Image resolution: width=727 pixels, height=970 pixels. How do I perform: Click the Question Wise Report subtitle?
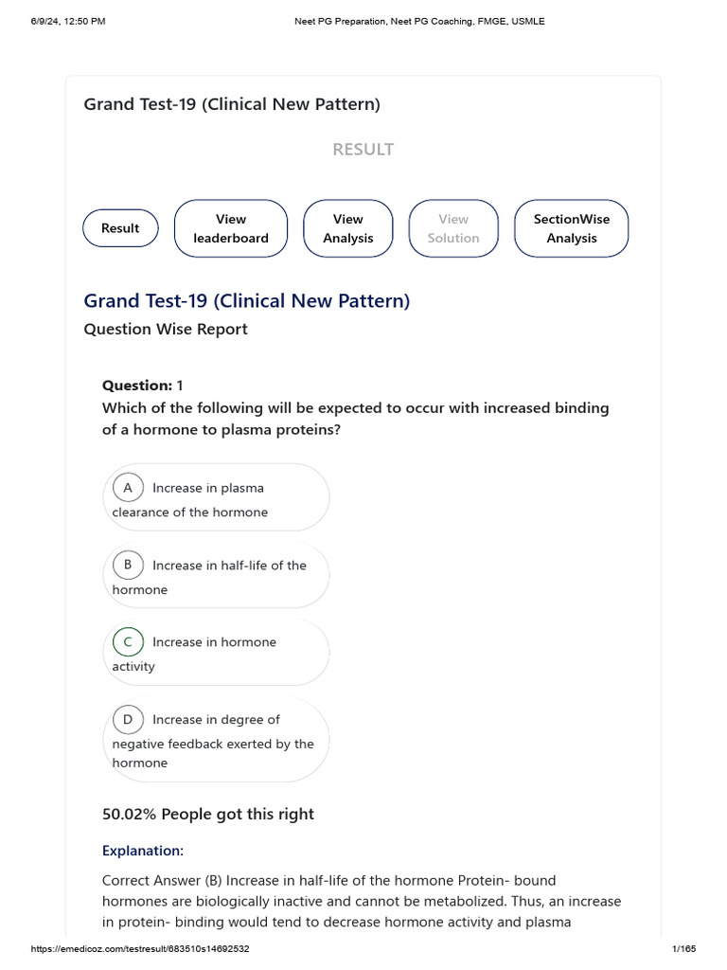coord(166,329)
